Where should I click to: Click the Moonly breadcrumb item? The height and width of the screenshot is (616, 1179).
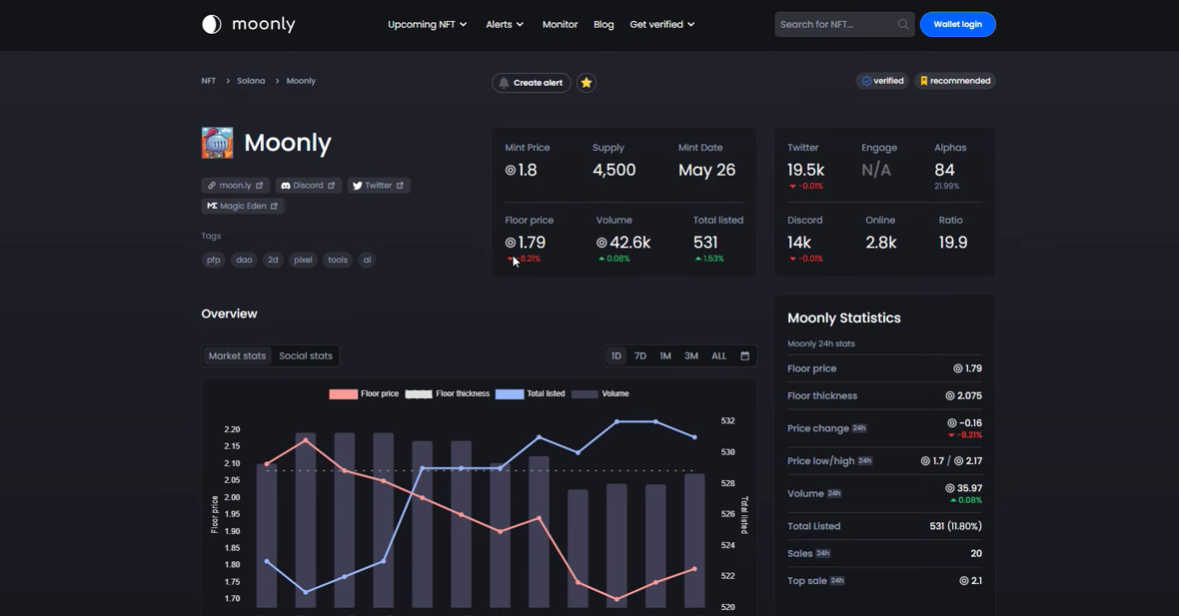click(x=301, y=81)
